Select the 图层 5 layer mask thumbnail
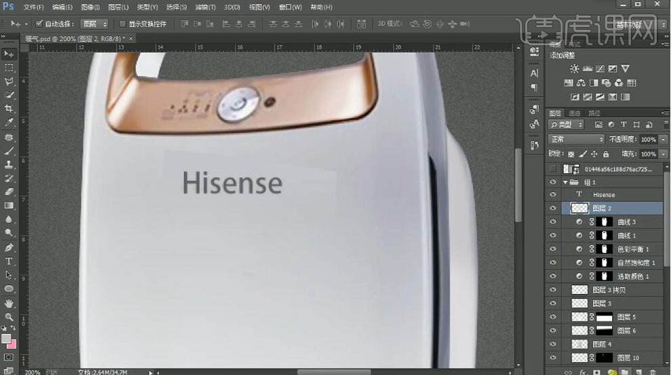This screenshot has height=375, width=671. pyautogui.click(x=605, y=317)
